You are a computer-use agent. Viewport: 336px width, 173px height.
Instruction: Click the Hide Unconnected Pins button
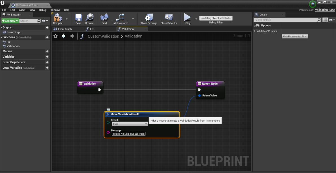coord(295,36)
